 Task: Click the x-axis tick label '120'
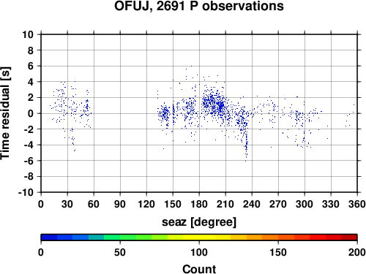tap(146, 204)
